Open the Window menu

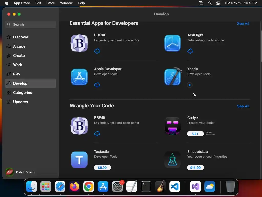click(x=66, y=3)
